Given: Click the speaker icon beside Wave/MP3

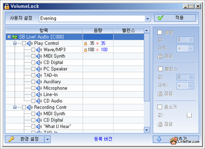Looking at the screenshot, I should point(39,50).
